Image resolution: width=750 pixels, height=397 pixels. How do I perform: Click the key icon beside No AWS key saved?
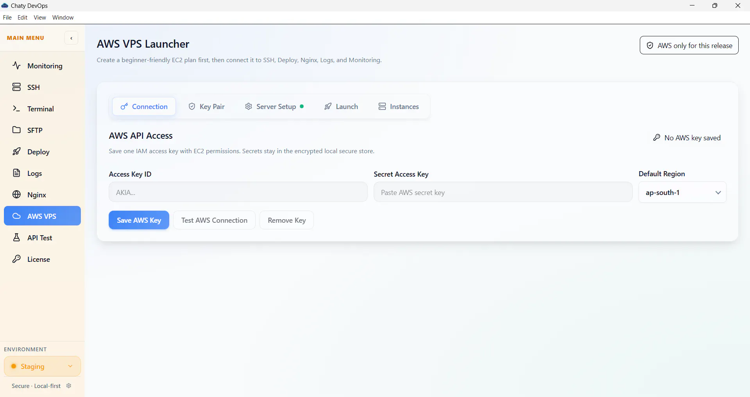point(657,138)
